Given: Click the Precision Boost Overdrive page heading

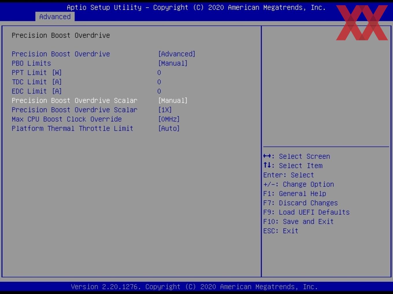Looking at the screenshot, I should point(61,35).
